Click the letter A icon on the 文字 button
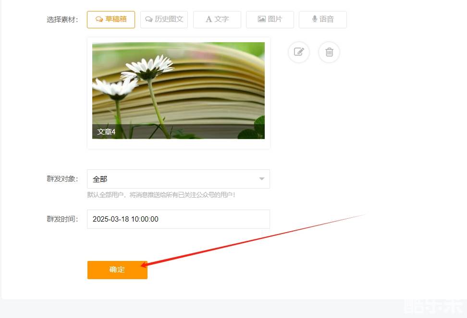Screen dimensions: 467x318 (x=209, y=19)
